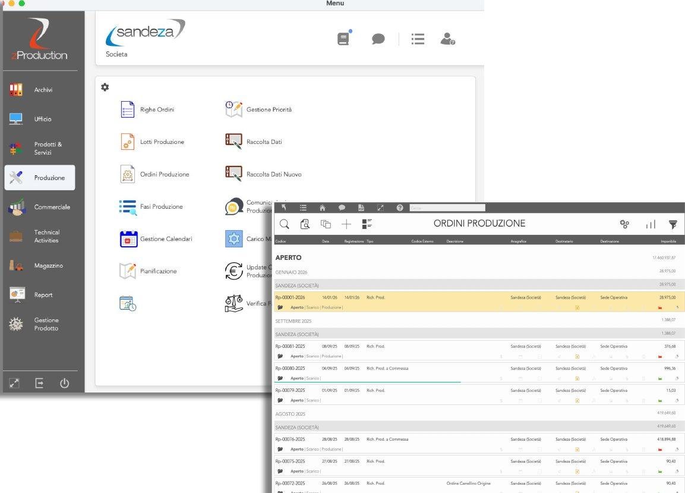The image size is (685, 493).
Task: Click the back arrow in Ordini Produzione top bar
Action: pyautogui.click(x=284, y=208)
